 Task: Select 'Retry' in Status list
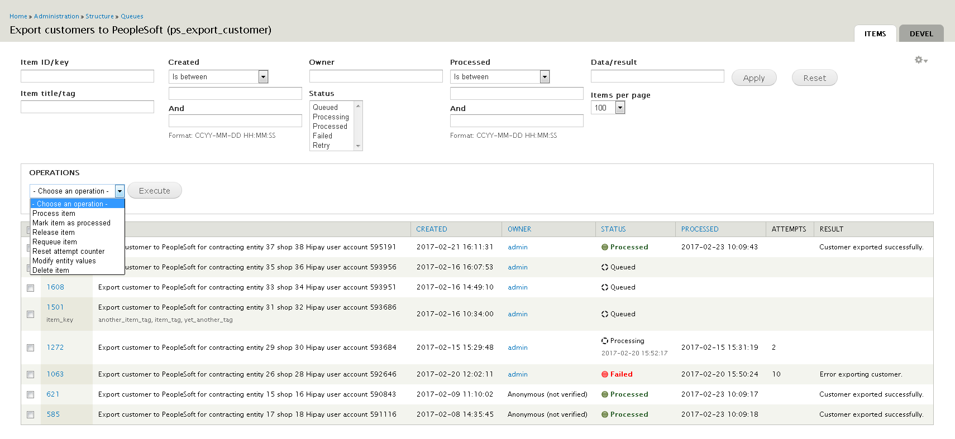[332, 146]
